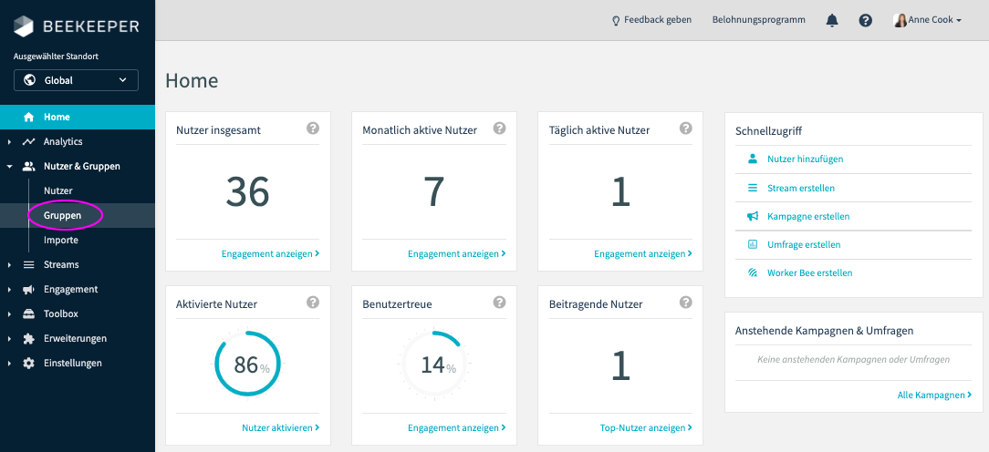Open the help question mark in header
Image resolution: width=989 pixels, height=452 pixels.
click(865, 20)
